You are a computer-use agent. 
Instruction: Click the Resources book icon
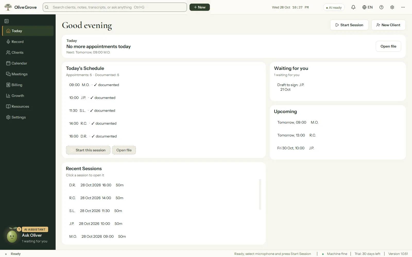tap(8, 106)
